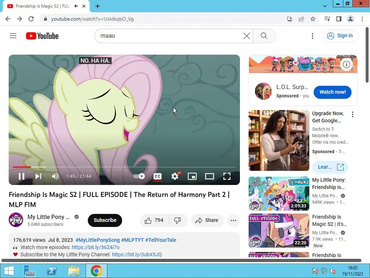Click page vertical scrollbar
The width and height of the screenshot is (370, 278).
point(367,55)
